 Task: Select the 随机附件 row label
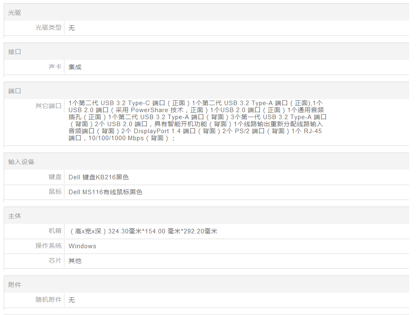[48, 300]
